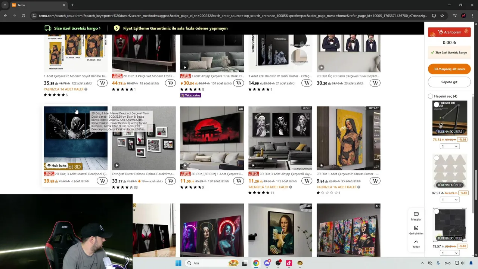This screenshot has height=269, width=478.
Task: Play video on the photo frames wall decor
Action: [117, 165]
